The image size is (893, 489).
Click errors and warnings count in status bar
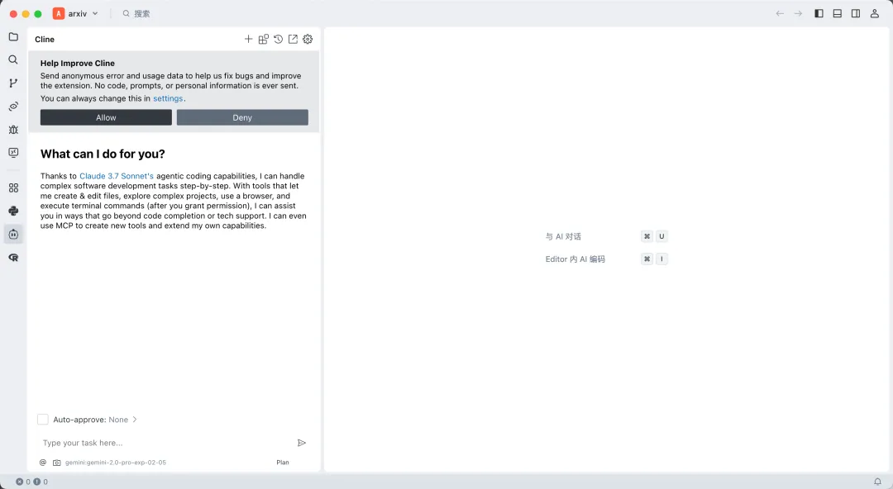[x=32, y=482]
